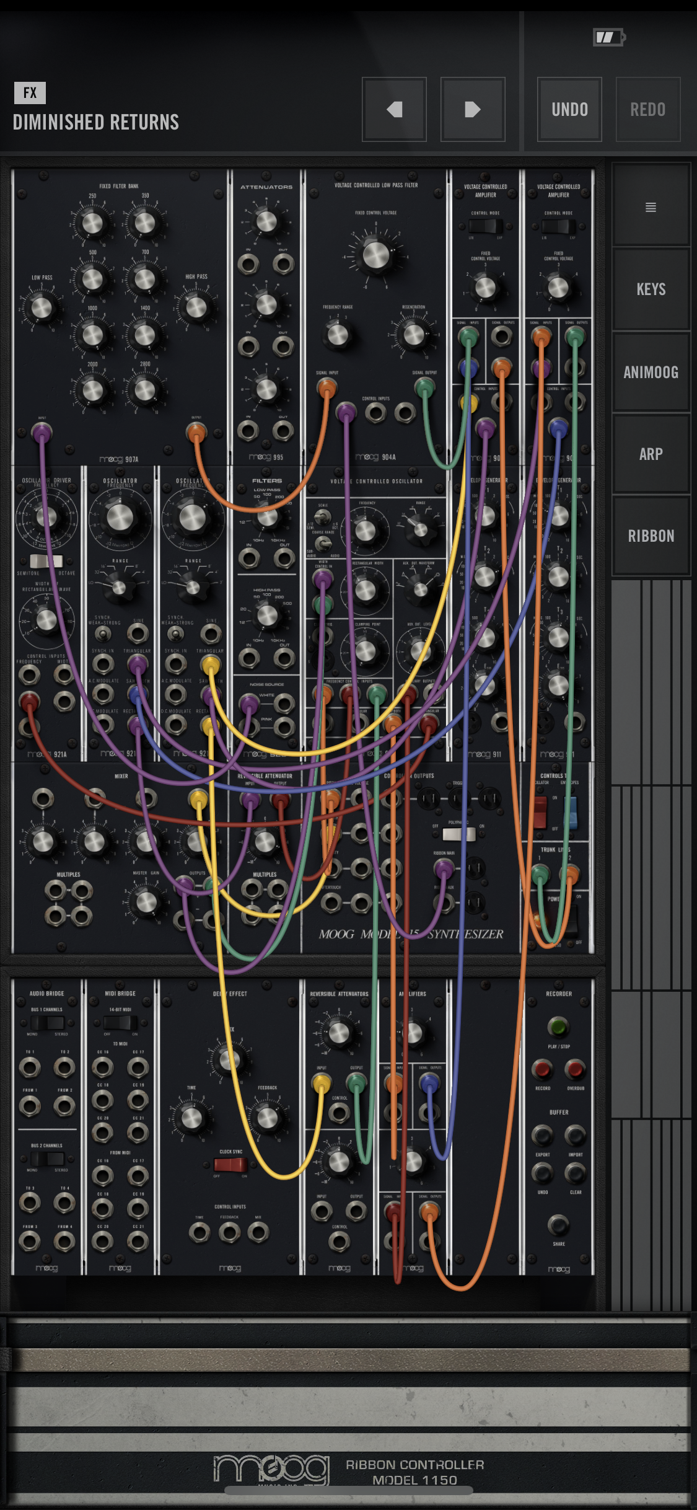Toggle the delay Clock Sync switch
Image resolution: width=697 pixels, height=1510 pixels.
tap(230, 1165)
